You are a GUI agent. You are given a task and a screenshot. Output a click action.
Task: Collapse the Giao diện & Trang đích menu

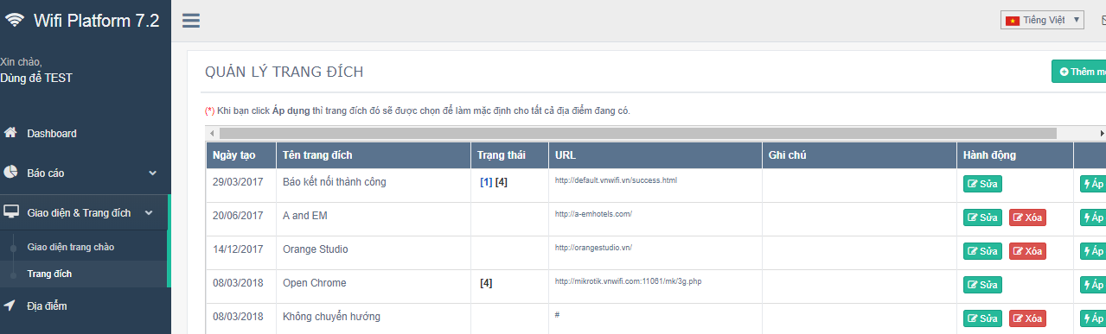click(x=85, y=212)
